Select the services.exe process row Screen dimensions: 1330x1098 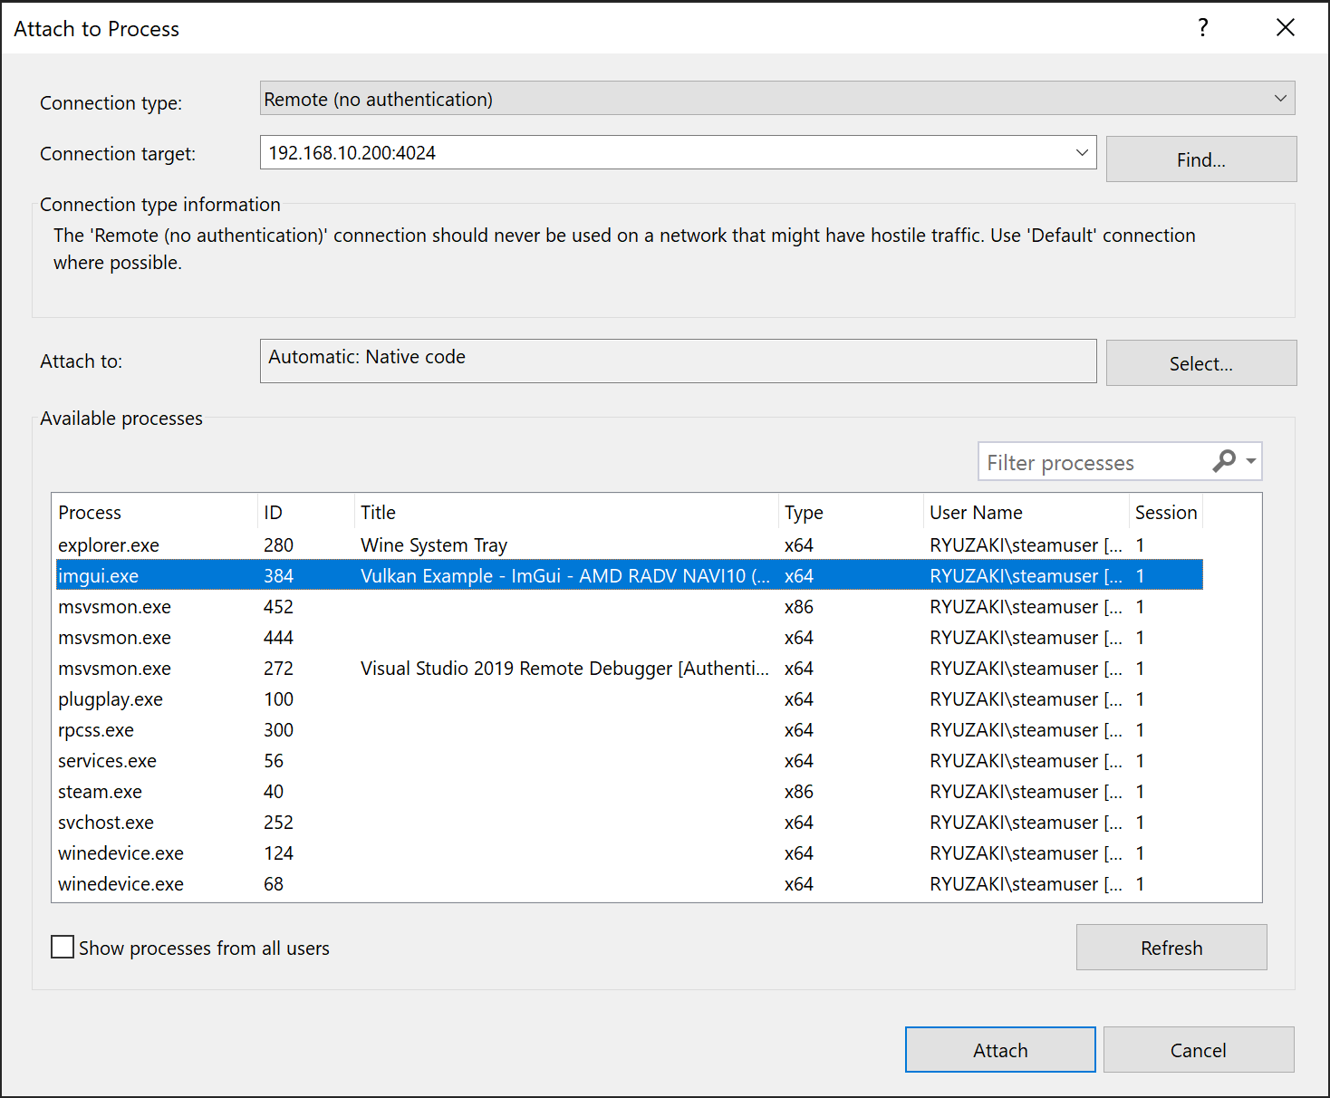coord(628,761)
